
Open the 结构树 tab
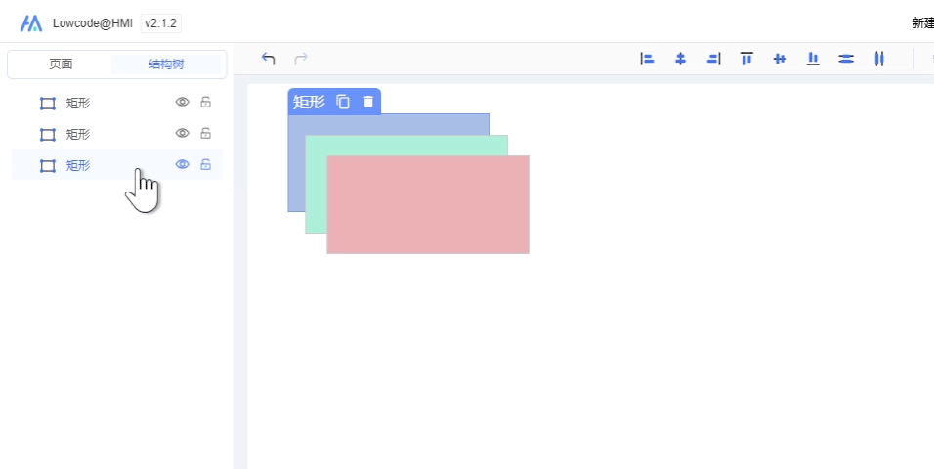point(166,64)
